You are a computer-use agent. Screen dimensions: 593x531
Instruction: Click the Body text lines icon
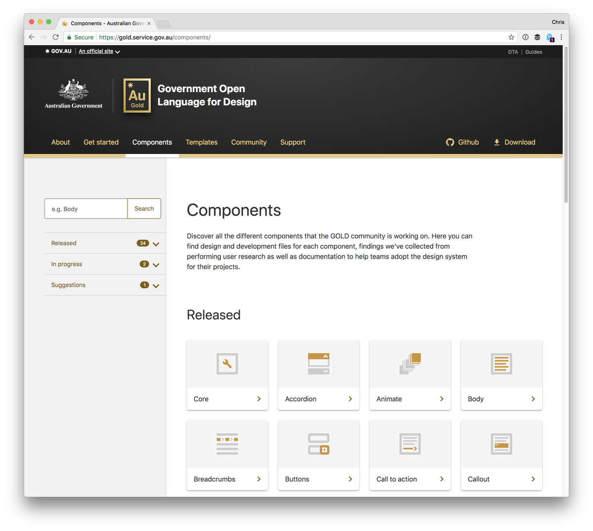502,364
